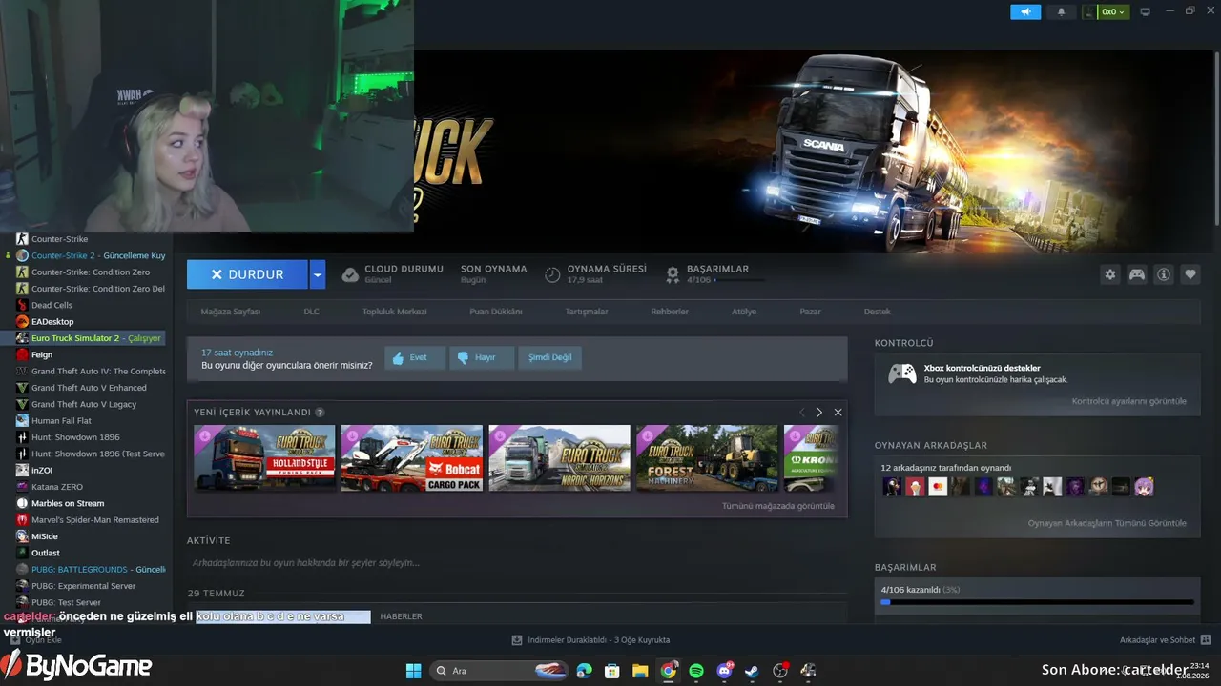This screenshot has height=686, width=1221.
Task: Open Rehberler tab
Action: click(670, 312)
